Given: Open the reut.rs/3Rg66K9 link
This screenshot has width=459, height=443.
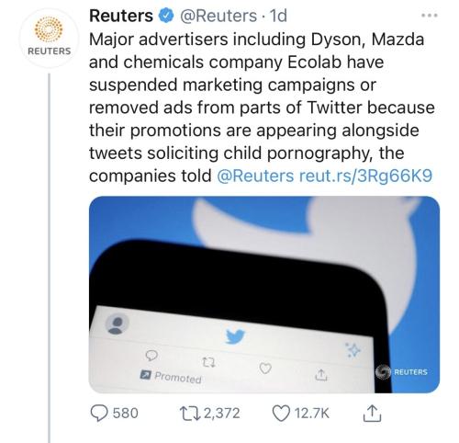Looking at the screenshot, I should pyautogui.click(x=365, y=176).
